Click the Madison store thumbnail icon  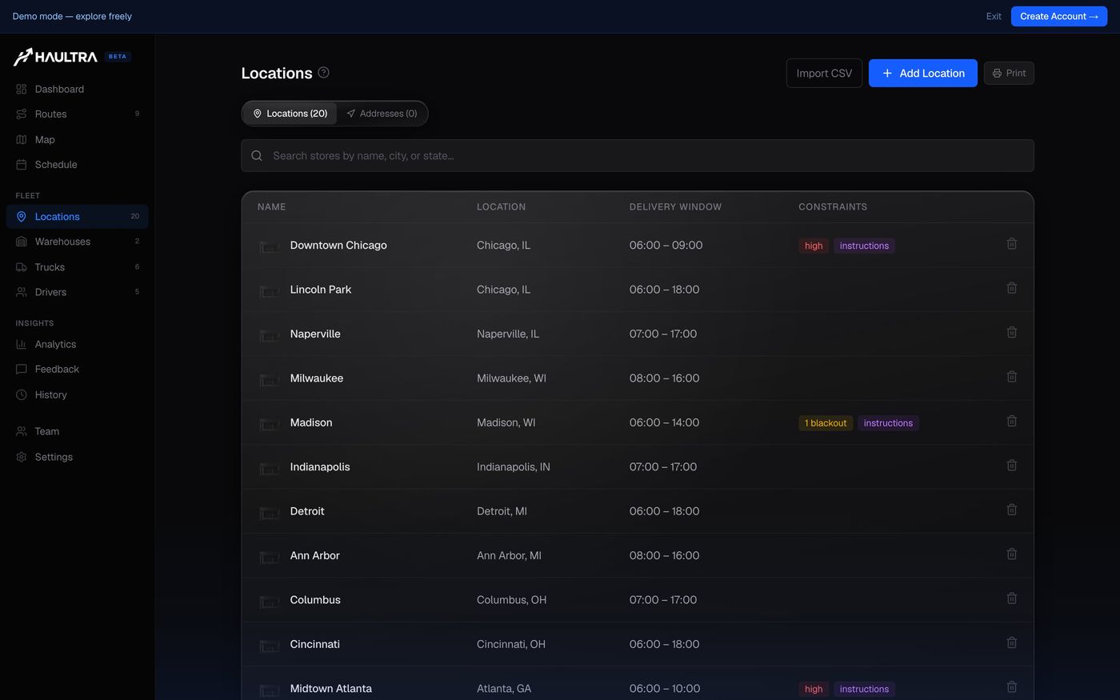click(x=270, y=423)
